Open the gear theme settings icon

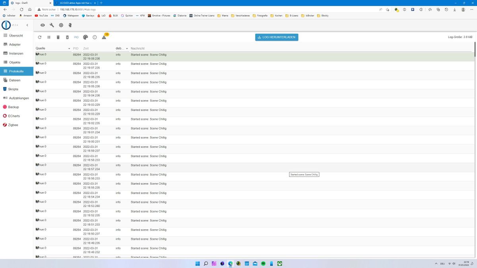click(61, 25)
